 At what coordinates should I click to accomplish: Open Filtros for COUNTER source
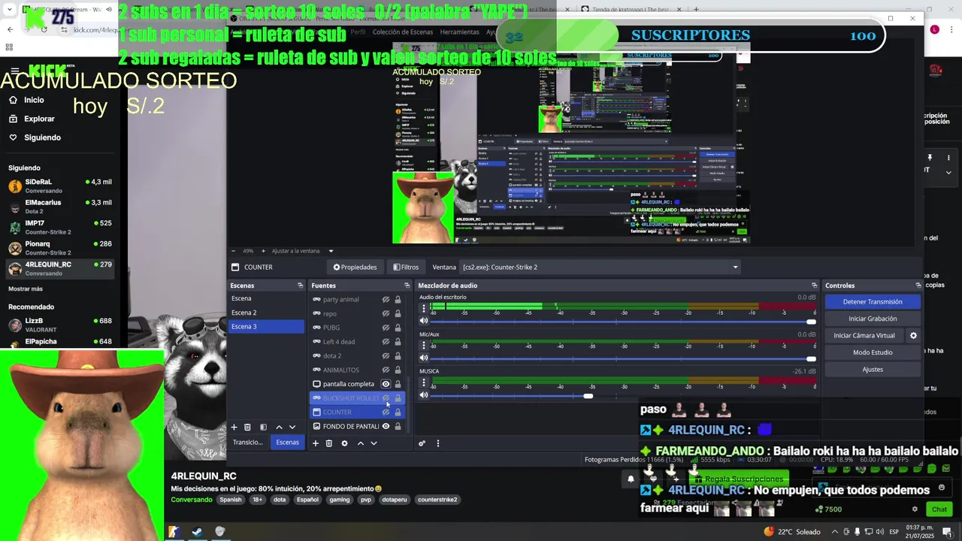click(x=406, y=267)
